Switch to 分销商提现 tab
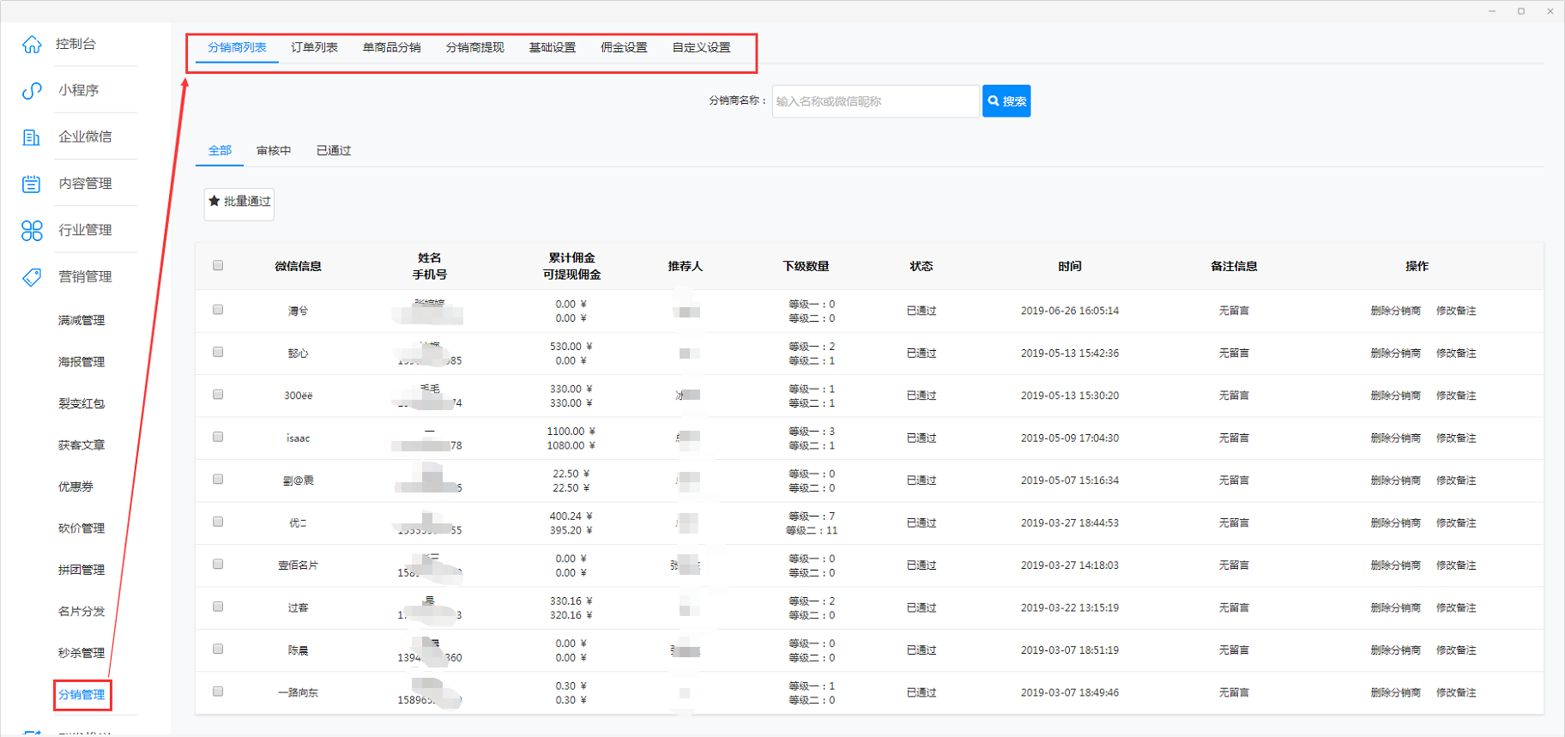This screenshot has height=737, width=1565. (474, 47)
